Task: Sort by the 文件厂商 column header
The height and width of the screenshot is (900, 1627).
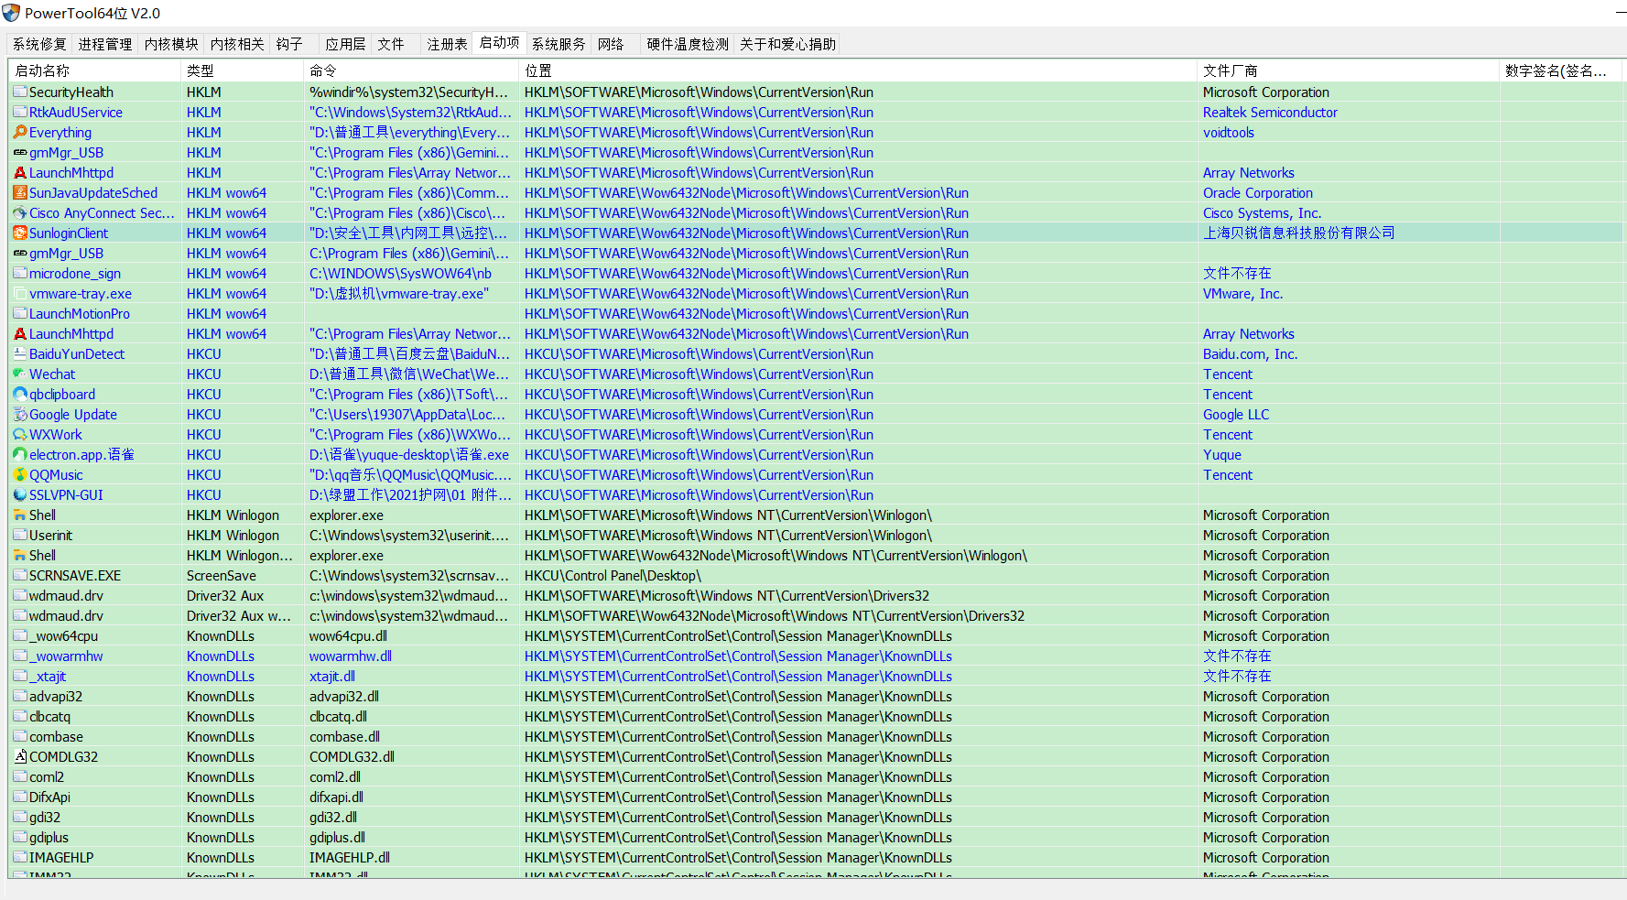Action: [1348, 70]
